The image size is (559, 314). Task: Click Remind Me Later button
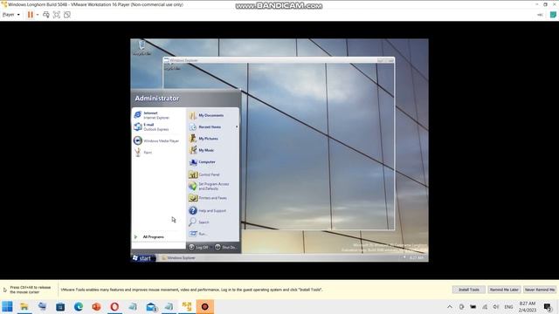(x=504, y=290)
